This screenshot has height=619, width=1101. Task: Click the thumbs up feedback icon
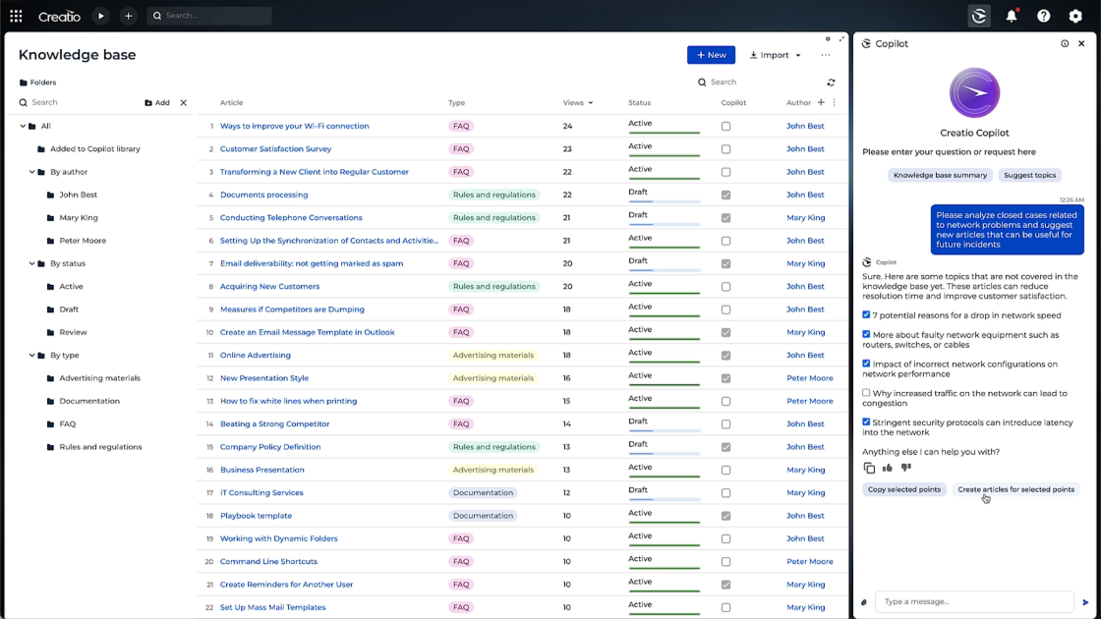(x=888, y=468)
